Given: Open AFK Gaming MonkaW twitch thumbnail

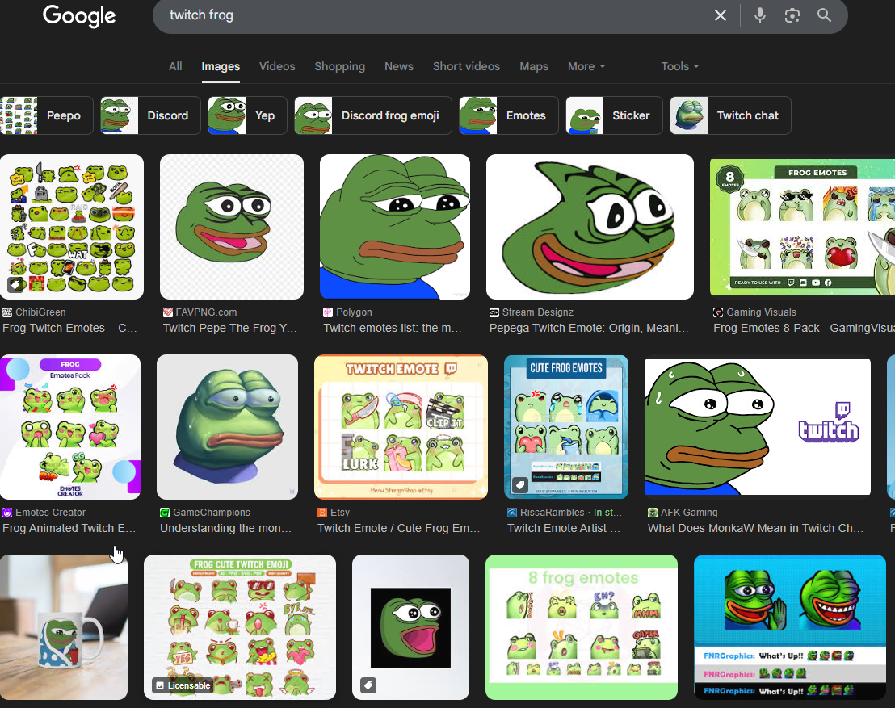Looking at the screenshot, I should coord(758,427).
